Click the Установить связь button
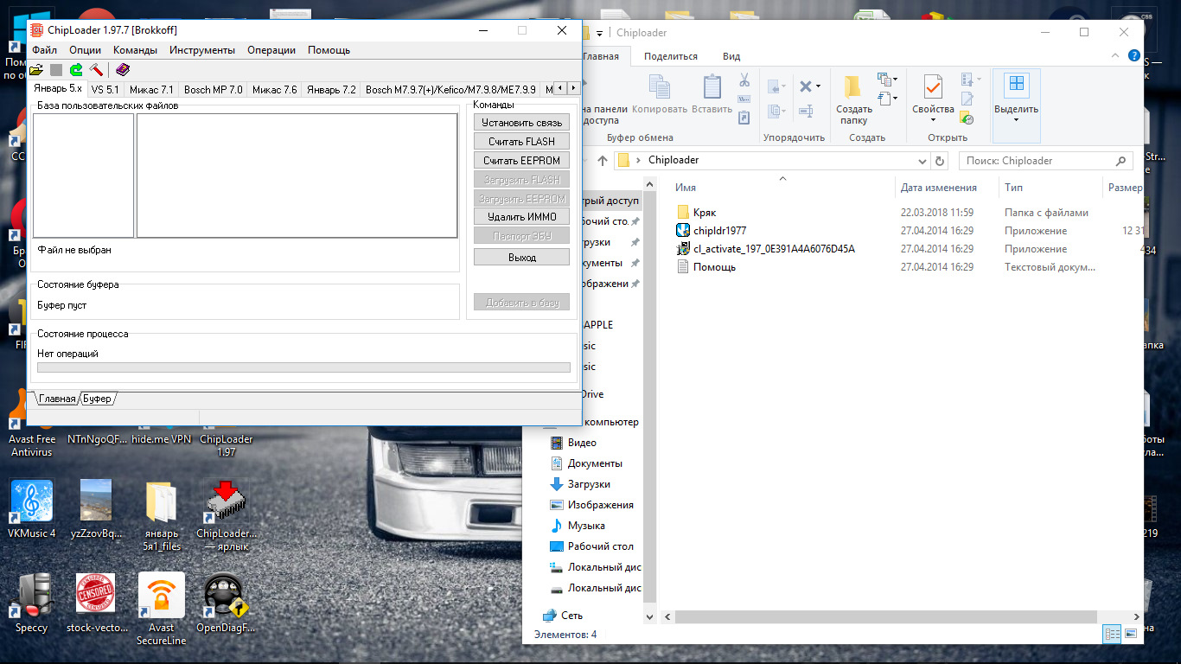The height and width of the screenshot is (664, 1181). (522, 123)
